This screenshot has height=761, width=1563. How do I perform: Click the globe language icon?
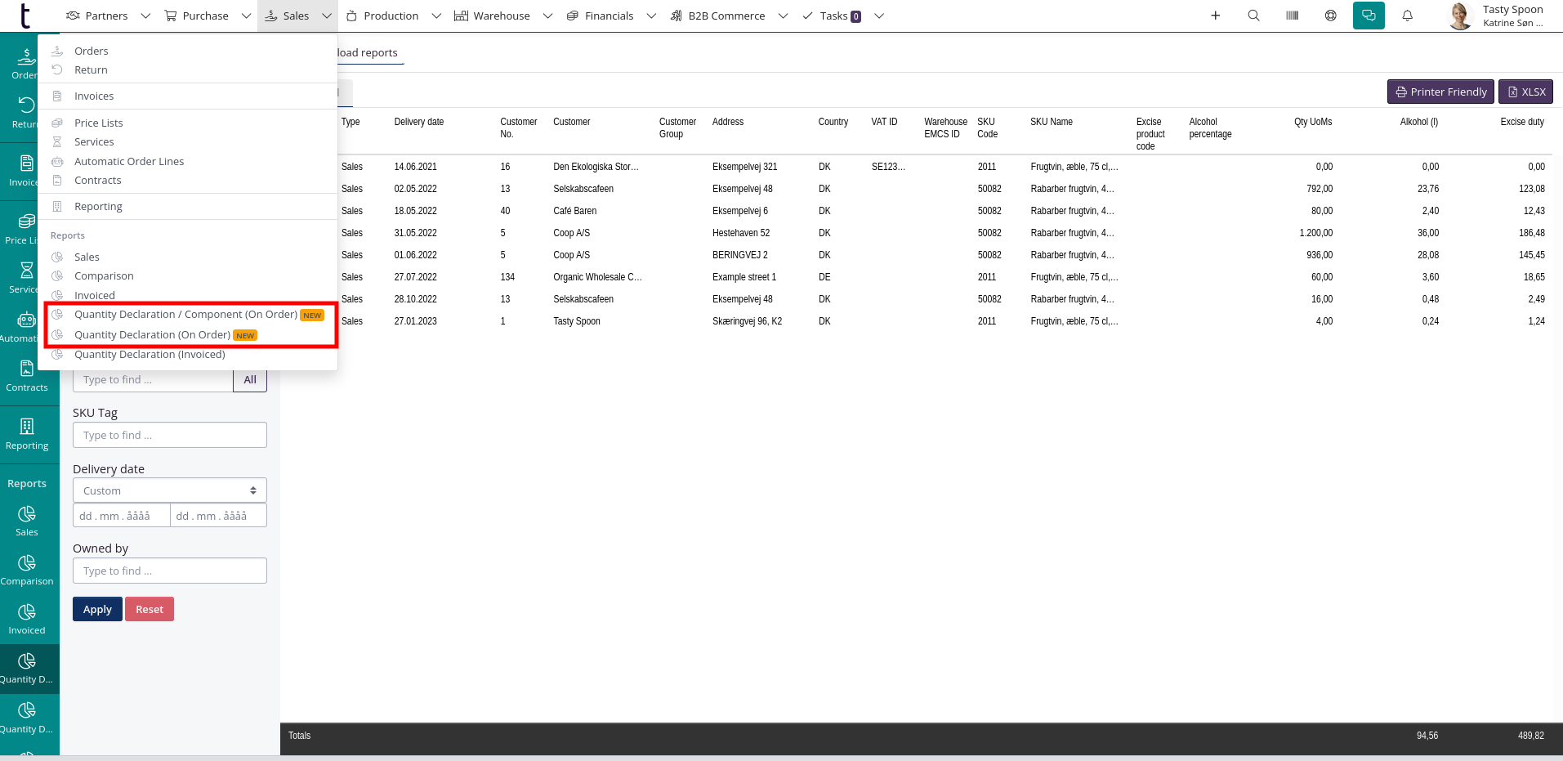click(x=1330, y=16)
